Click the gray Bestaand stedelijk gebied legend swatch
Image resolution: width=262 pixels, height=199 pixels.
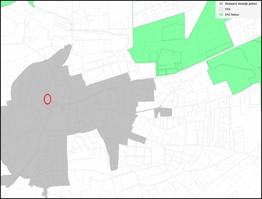coord(221,4)
